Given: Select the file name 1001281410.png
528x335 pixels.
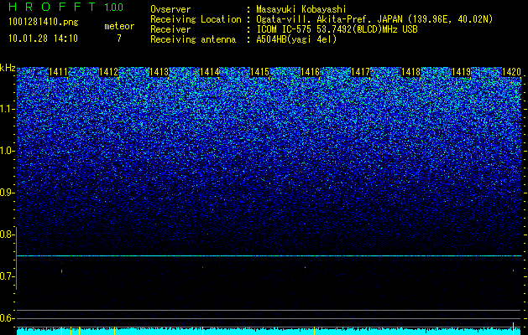Looking at the screenshot, I should [44, 23].
